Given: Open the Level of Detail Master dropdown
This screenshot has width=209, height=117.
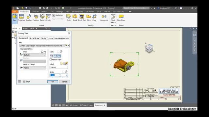Looking at the screenshot, I should click(x=35, y=68).
